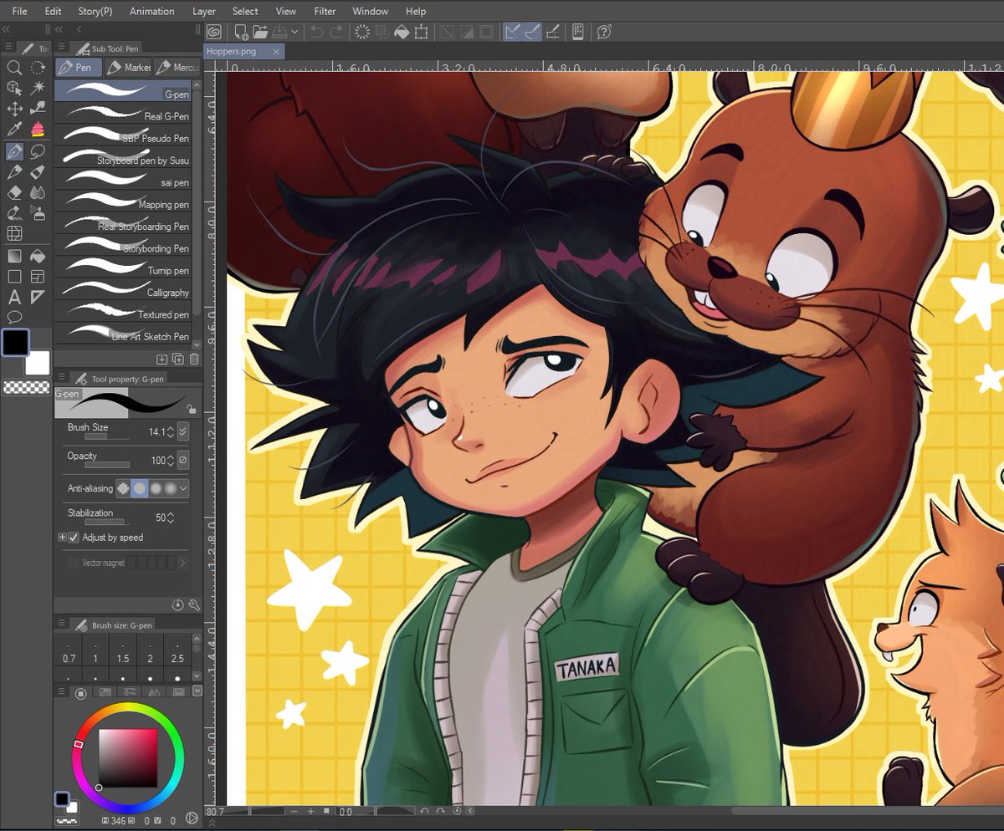Toggle opacity dynamics button
Viewport: 1004px width, 831px height.
click(183, 460)
